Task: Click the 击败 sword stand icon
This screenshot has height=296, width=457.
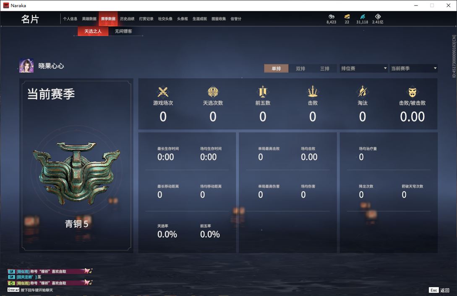Action: [313, 91]
